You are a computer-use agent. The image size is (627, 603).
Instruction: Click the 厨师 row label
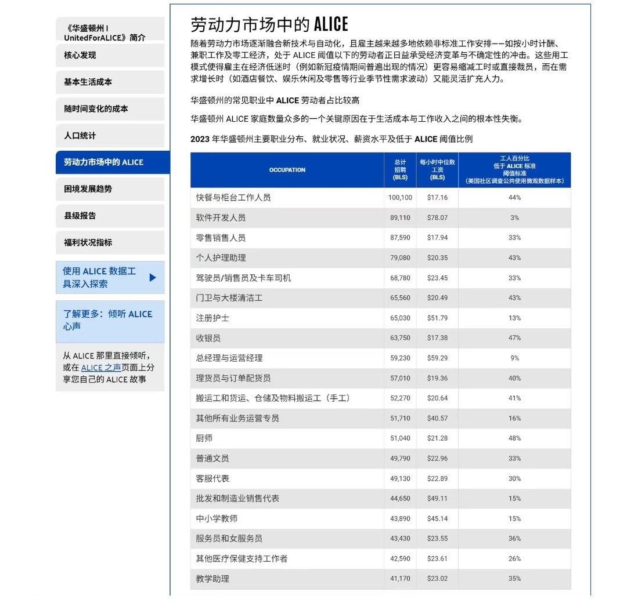(204, 438)
